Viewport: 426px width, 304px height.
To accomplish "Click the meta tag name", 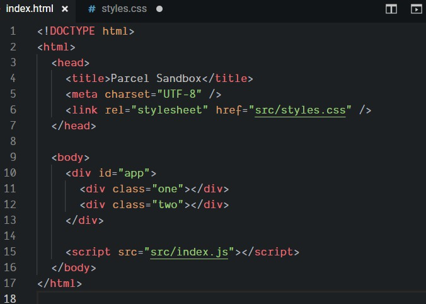I will (x=85, y=95).
